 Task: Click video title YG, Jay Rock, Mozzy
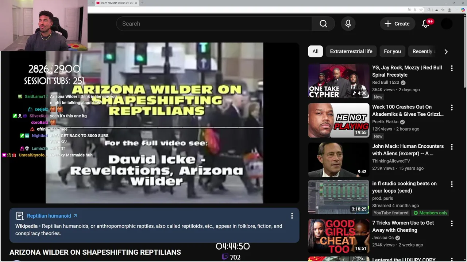coord(407,71)
